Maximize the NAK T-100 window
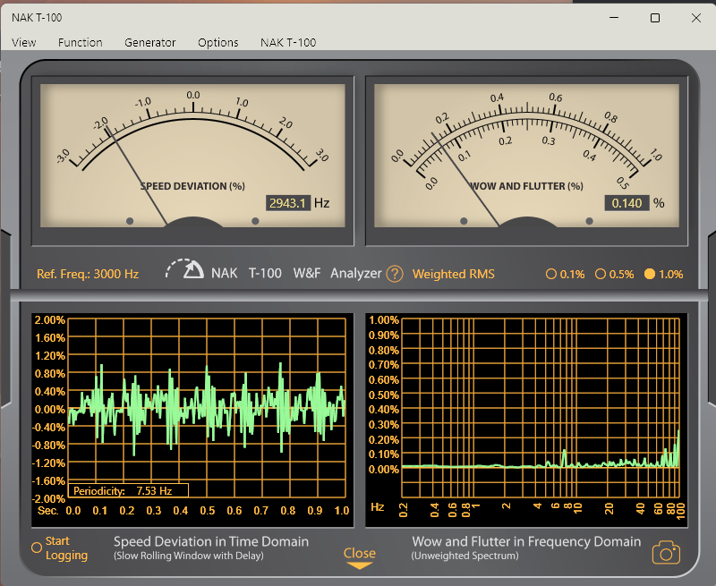The height and width of the screenshot is (586, 716). (x=655, y=18)
